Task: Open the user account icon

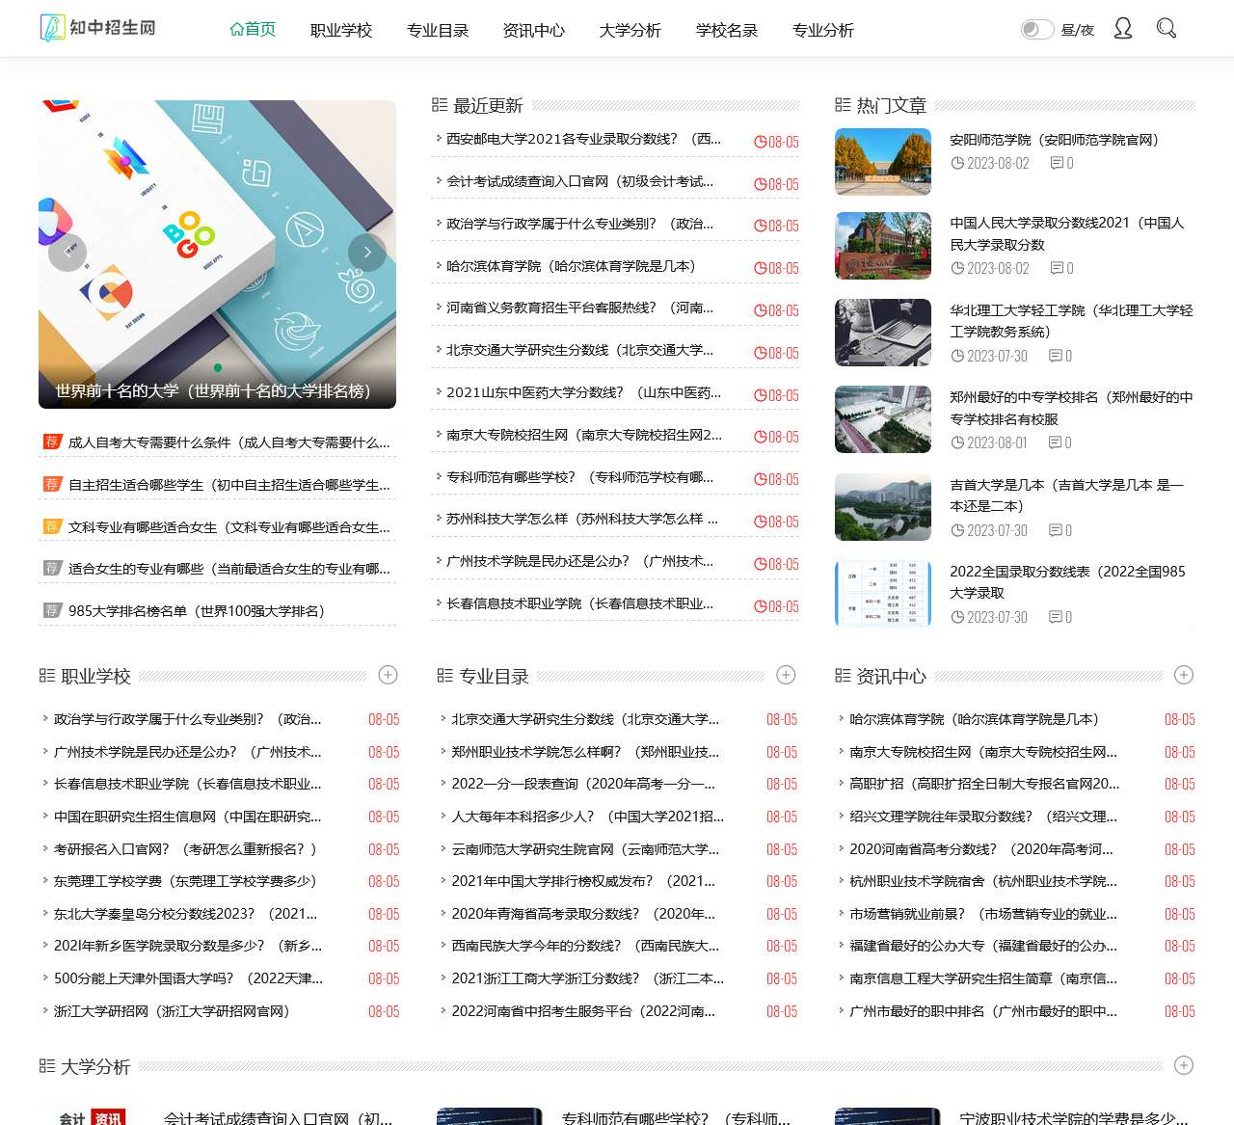Action: [1123, 29]
